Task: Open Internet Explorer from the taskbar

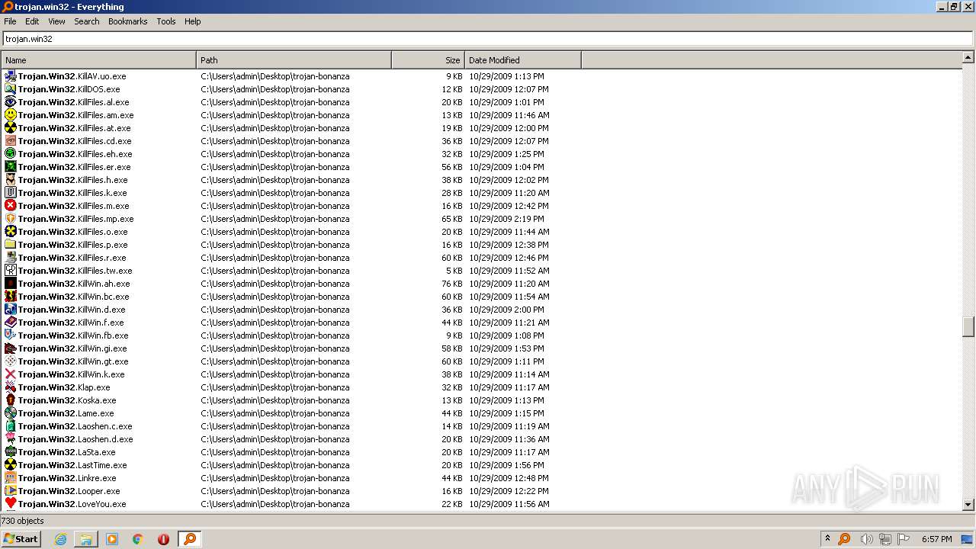Action: pyautogui.click(x=60, y=539)
